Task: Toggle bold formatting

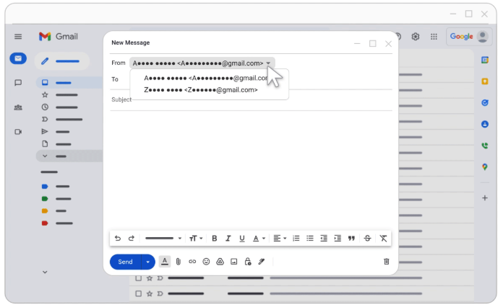Action: 215,239
